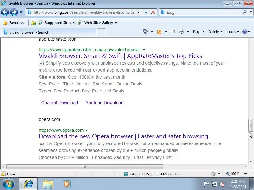Go back with the Back arrow button

(5, 12)
